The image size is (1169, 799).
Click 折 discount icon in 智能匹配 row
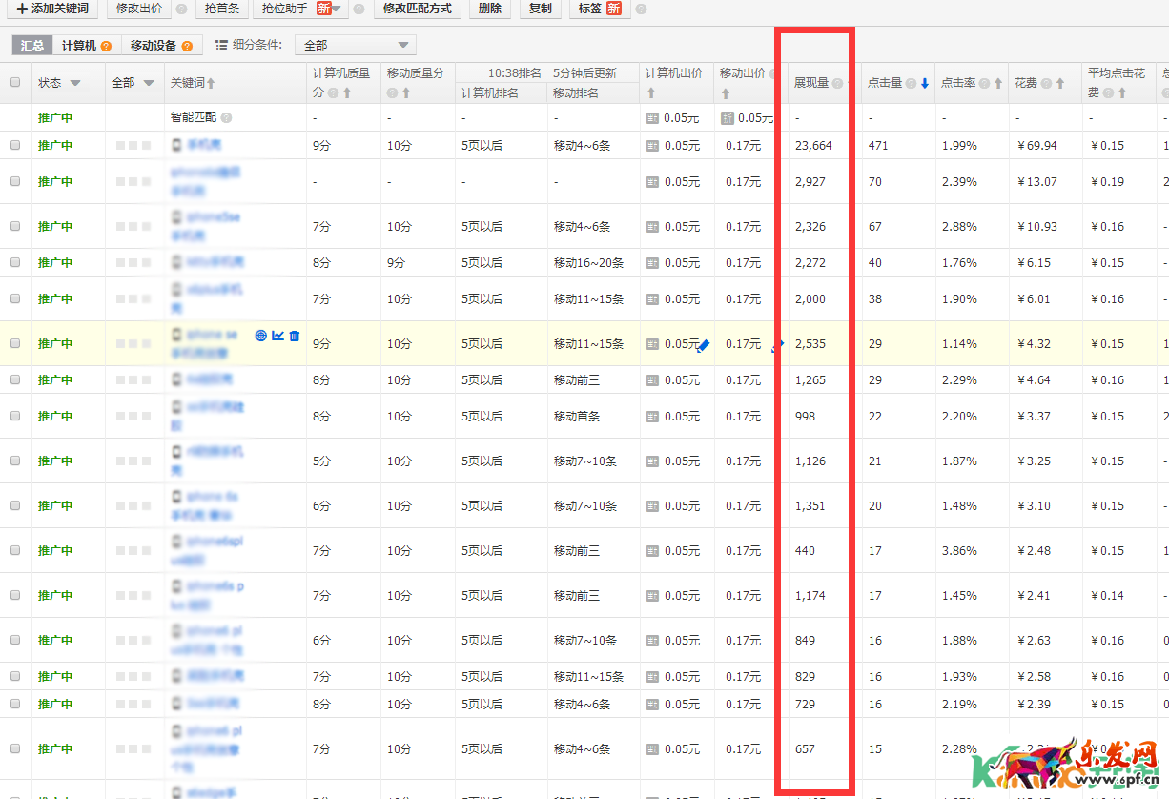click(728, 118)
